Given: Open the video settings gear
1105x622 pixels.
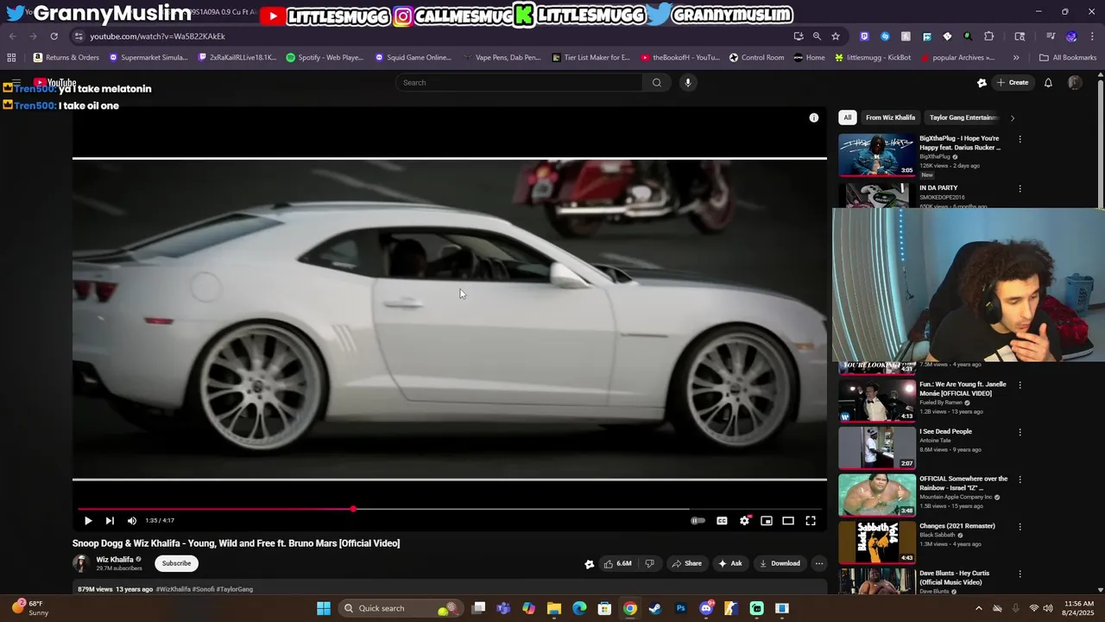Looking at the screenshot, I should [744, 521].
